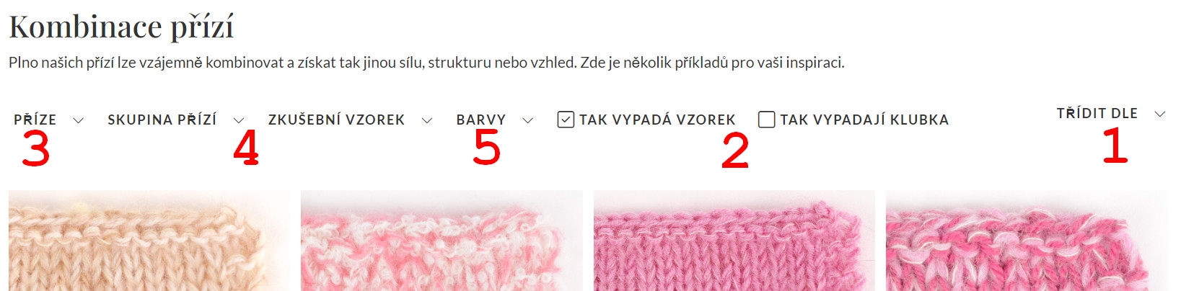Open the white-pink boucle swatch thumbnail
The width and height of the screenshot is (1181, 291).
tap(442, 241)
